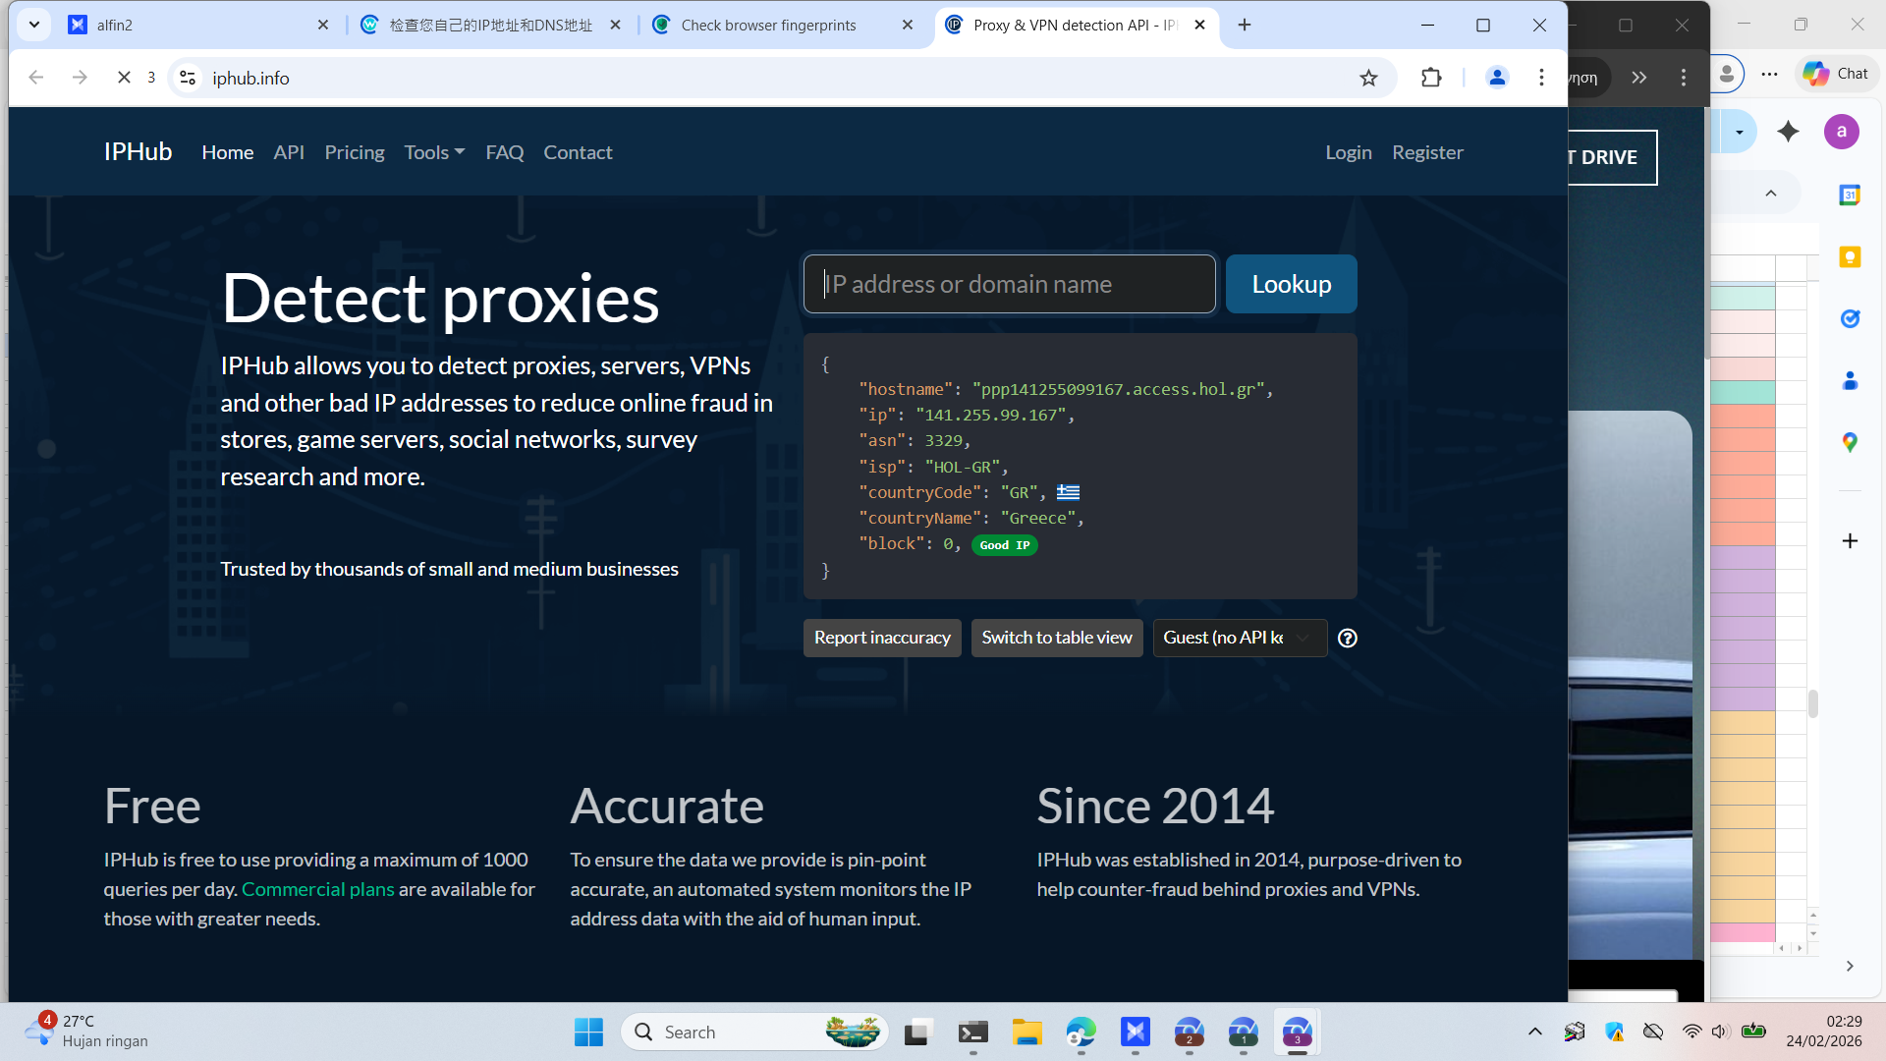Click the IP address input field
The image size is (1886, 1061).
pyautogui.click(x=1009, y=285)
